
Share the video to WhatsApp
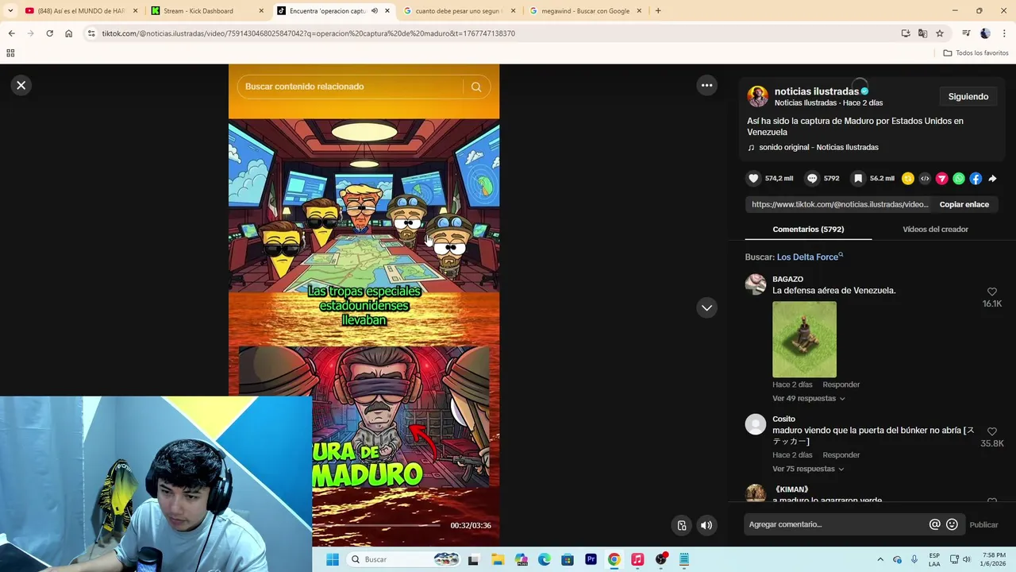pos(959,179)
